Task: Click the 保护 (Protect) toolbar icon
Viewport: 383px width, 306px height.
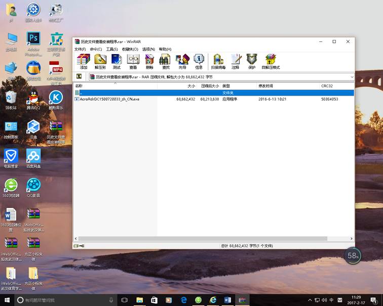Action: [252, 61]
